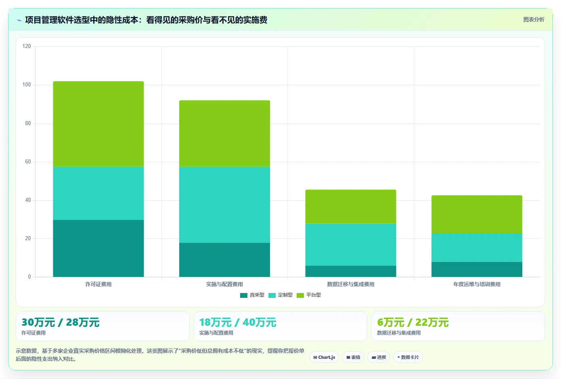Toggle the 定制型 legend entry
This screenshot has height=379, width=561.
tap(280, 295)
